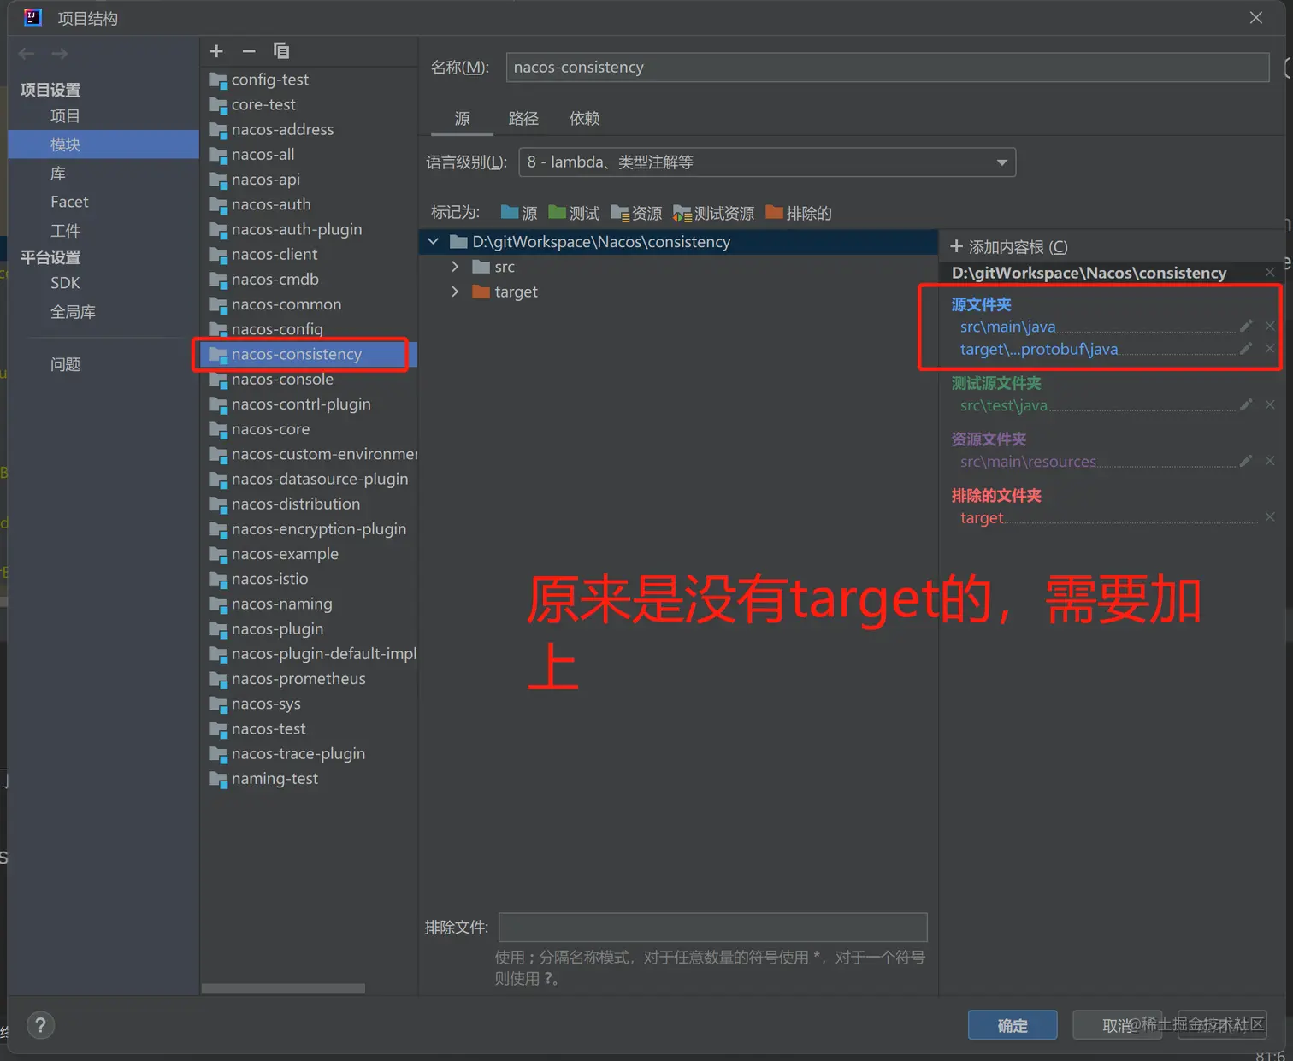The width and height of the screenshot is (1293, 1061).
Task: Click 取消 (Cancel) button
Action: (x=1116, y=1025)
